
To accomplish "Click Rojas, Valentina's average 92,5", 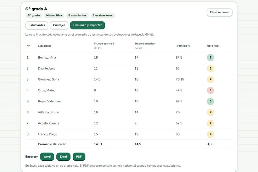I will [x=179, y=101].
